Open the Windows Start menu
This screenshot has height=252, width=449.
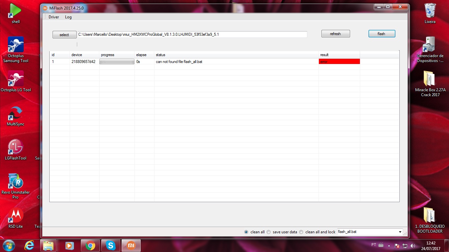[x=8, y=245]
